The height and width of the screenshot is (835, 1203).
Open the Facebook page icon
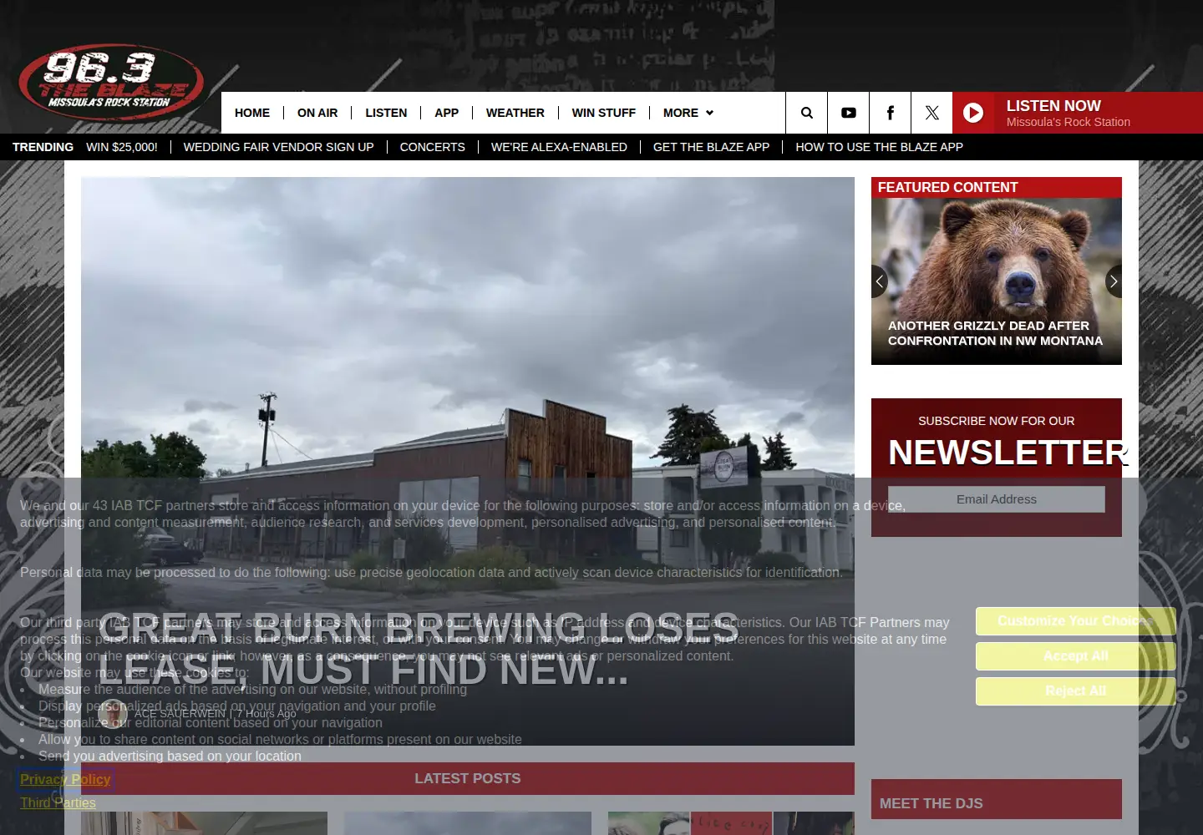[x=891, y=113]
